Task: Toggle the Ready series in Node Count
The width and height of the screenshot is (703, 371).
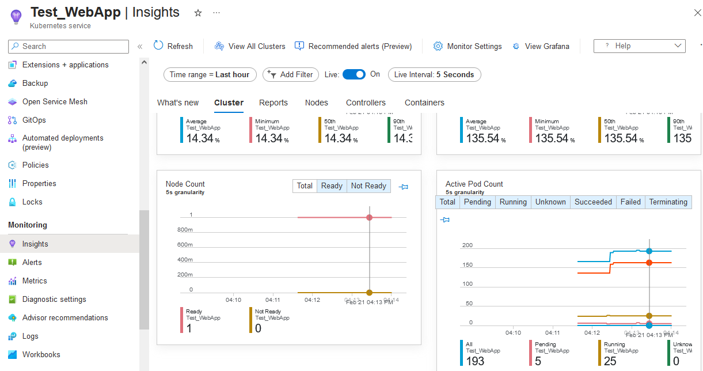Action: [x=332, y=185]
